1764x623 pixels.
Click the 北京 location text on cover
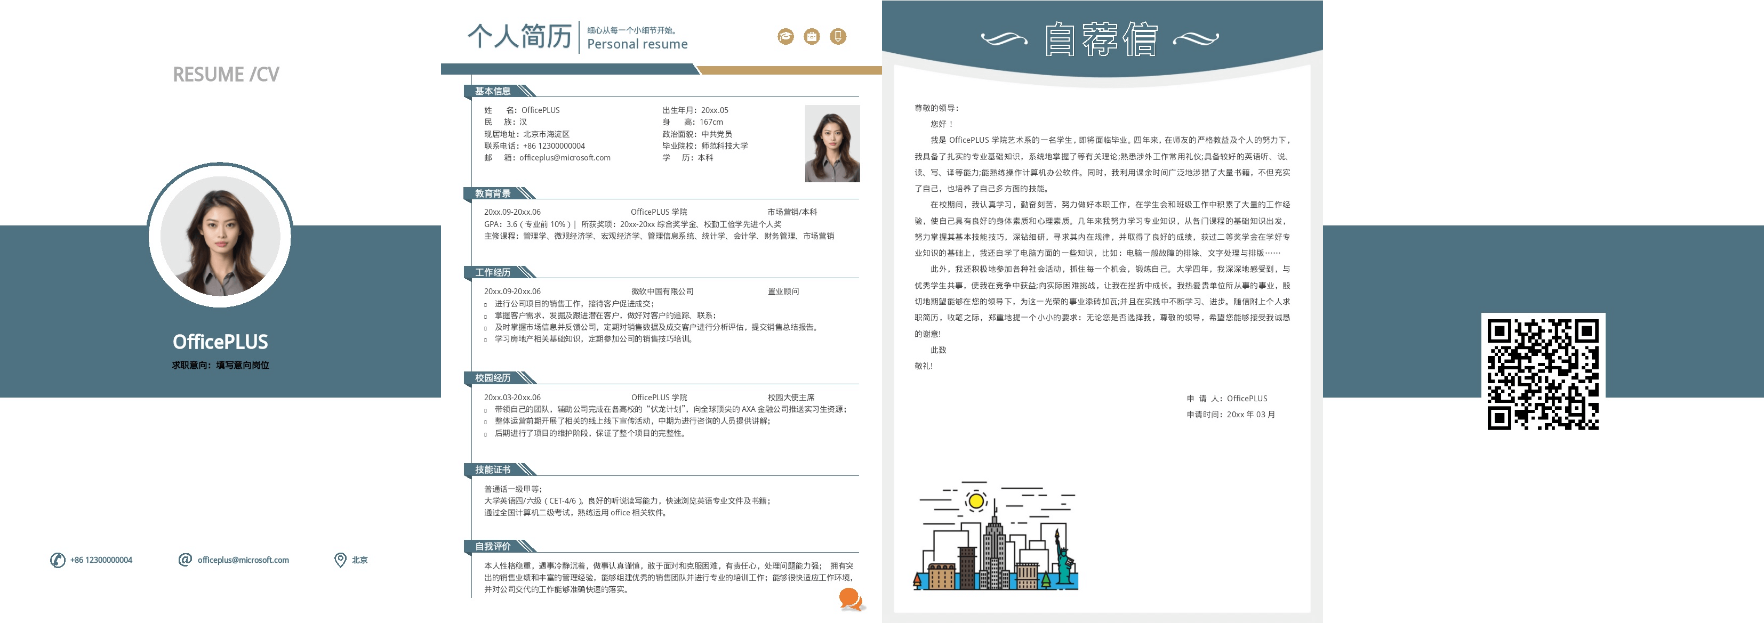coord(359,560)
